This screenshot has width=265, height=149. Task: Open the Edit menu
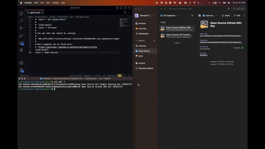point(42,3)
